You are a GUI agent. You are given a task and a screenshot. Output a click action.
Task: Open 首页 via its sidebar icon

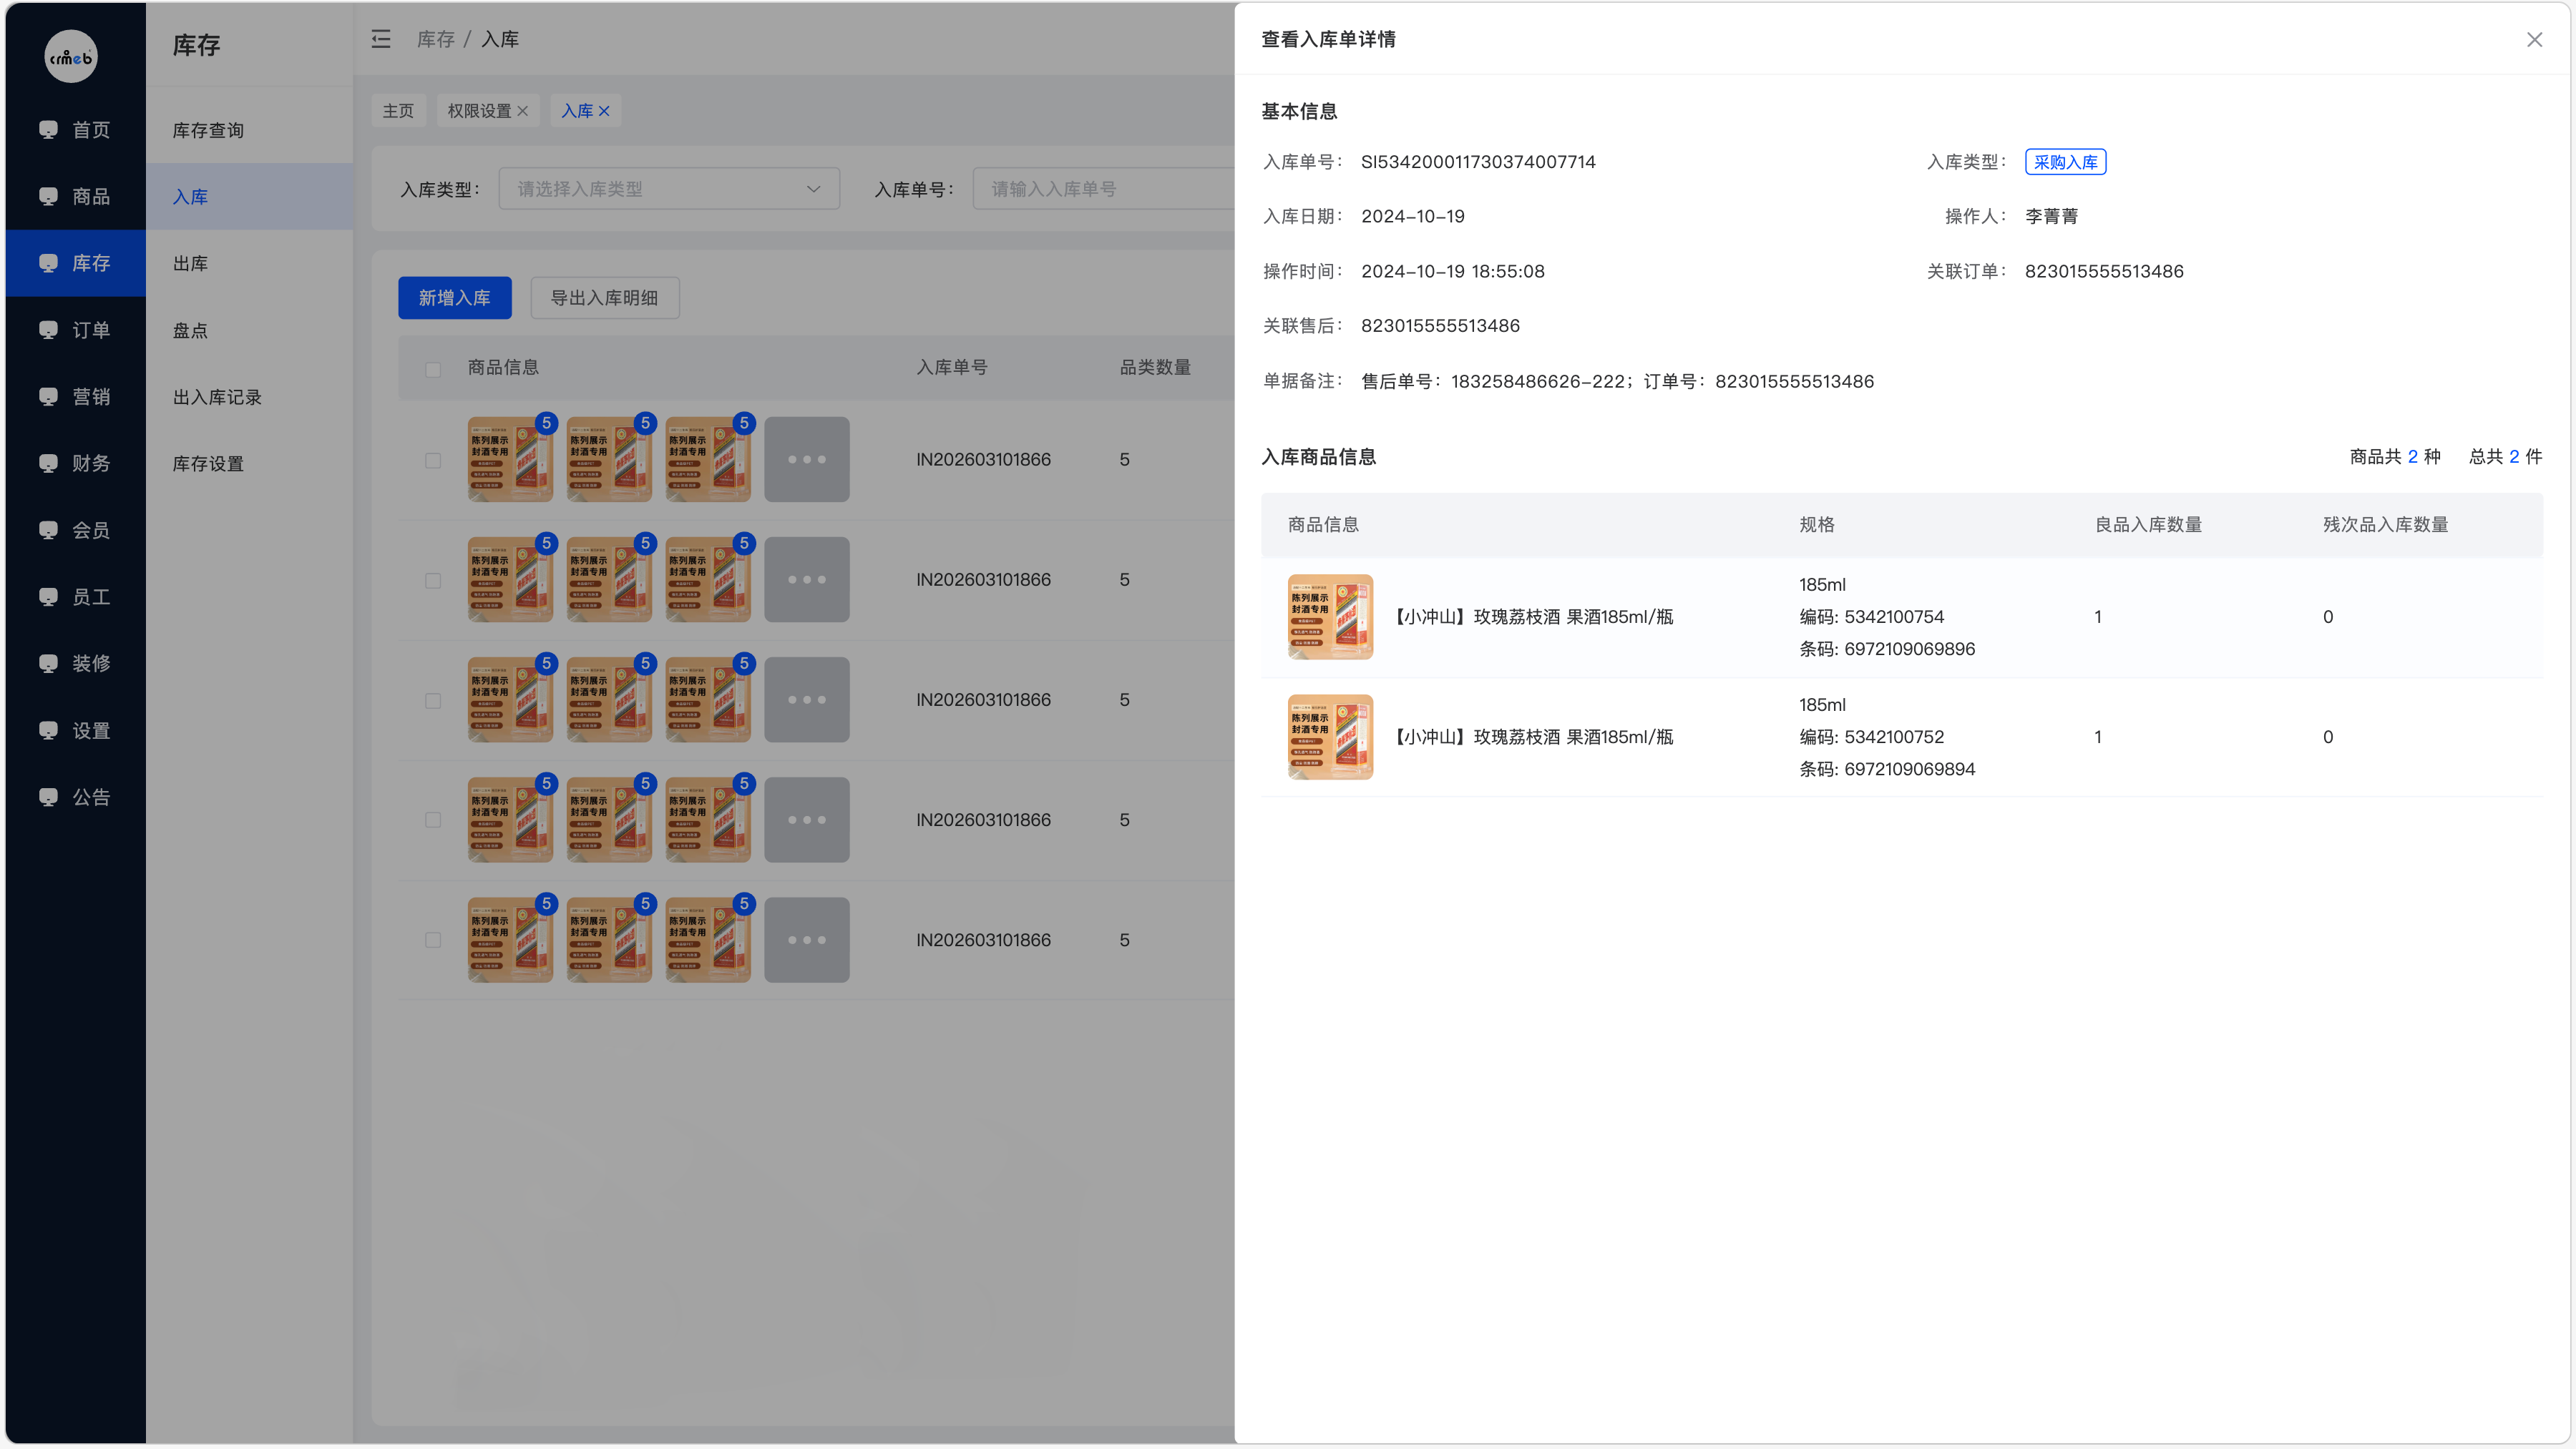(x=48, y=129)
